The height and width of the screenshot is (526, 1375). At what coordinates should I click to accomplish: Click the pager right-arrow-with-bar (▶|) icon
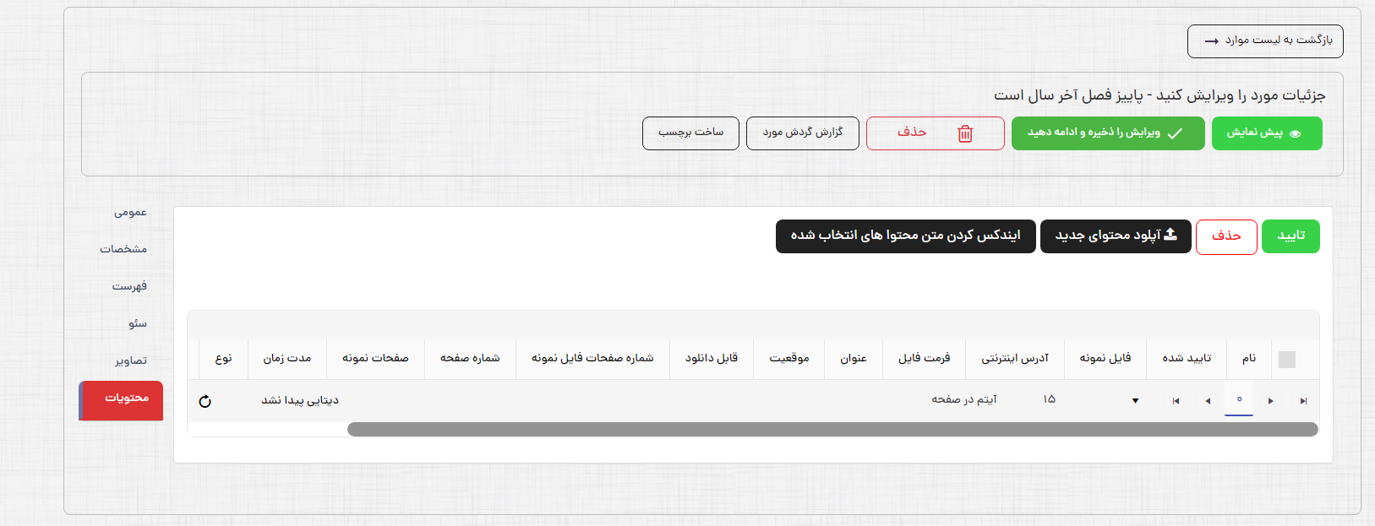(x=1303, y=401)
